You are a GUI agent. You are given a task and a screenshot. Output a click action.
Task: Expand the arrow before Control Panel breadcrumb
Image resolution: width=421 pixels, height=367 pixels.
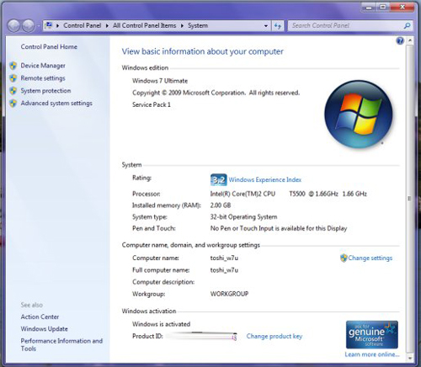[x=57, y=25]
